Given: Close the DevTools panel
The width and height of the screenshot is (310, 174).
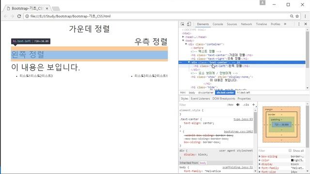Looking at the screenshot, I should coord(306,24).
